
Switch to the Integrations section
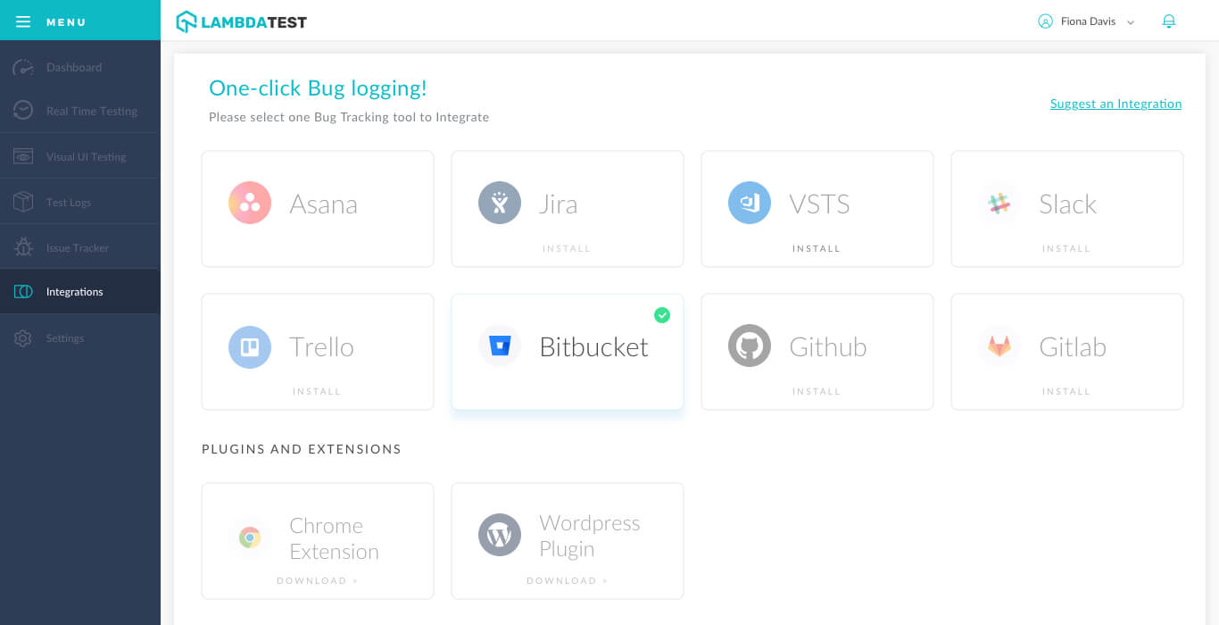point(74,291)
